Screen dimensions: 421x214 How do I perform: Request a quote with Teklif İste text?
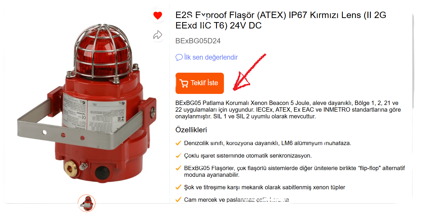pyautogui.click(x=204, y=83)
